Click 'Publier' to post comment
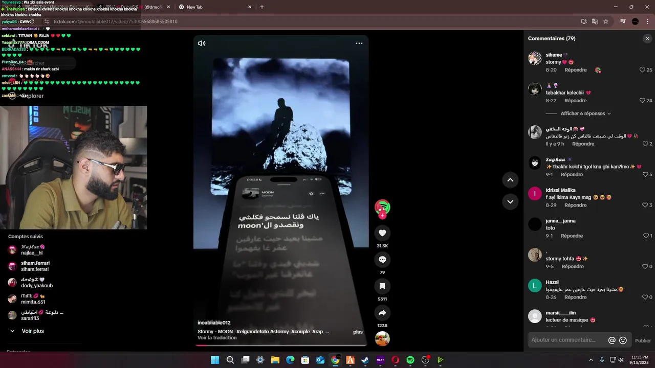The image size is (655, 368). click(643, 341)
